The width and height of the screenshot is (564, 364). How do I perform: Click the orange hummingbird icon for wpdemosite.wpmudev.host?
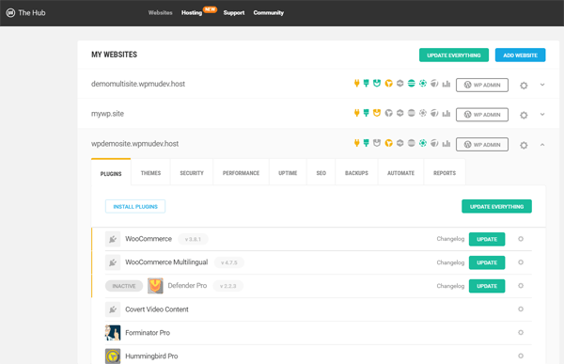388,143
